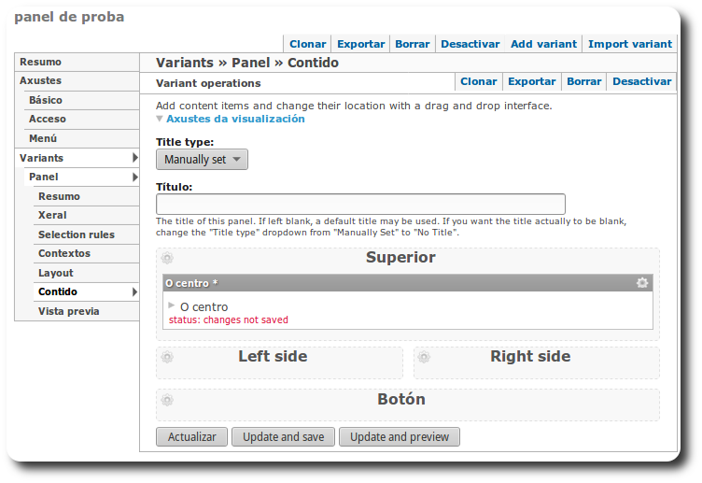Open the Layout sidebar item

(56, 273)
